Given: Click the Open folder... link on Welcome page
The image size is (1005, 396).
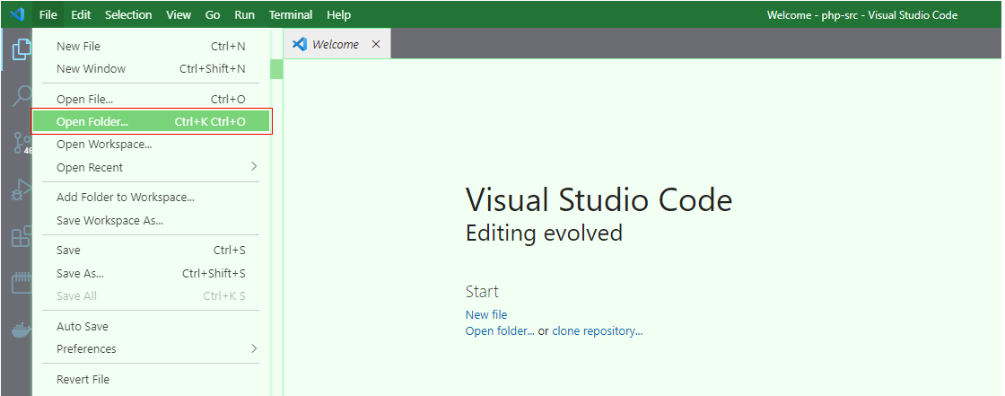Looking at the screenshot, I should click(x=500, y=331).
